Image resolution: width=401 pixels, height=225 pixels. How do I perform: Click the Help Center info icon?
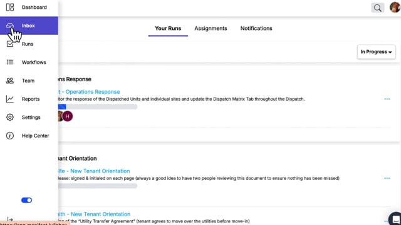tap(10, 136)
